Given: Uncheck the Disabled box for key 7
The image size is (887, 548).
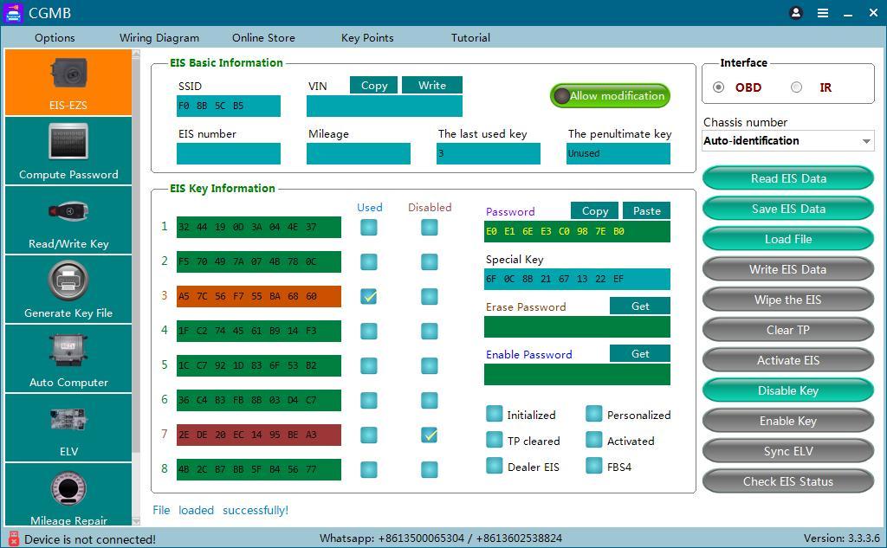Looking at the screenshot, I should [x=430, y=435].
